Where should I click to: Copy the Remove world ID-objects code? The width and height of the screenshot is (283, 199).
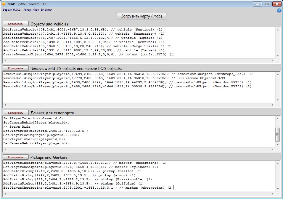15,68
